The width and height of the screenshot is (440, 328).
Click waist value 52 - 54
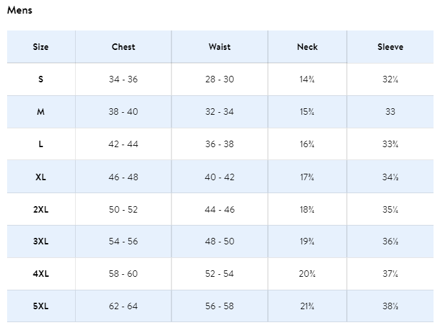219,274
